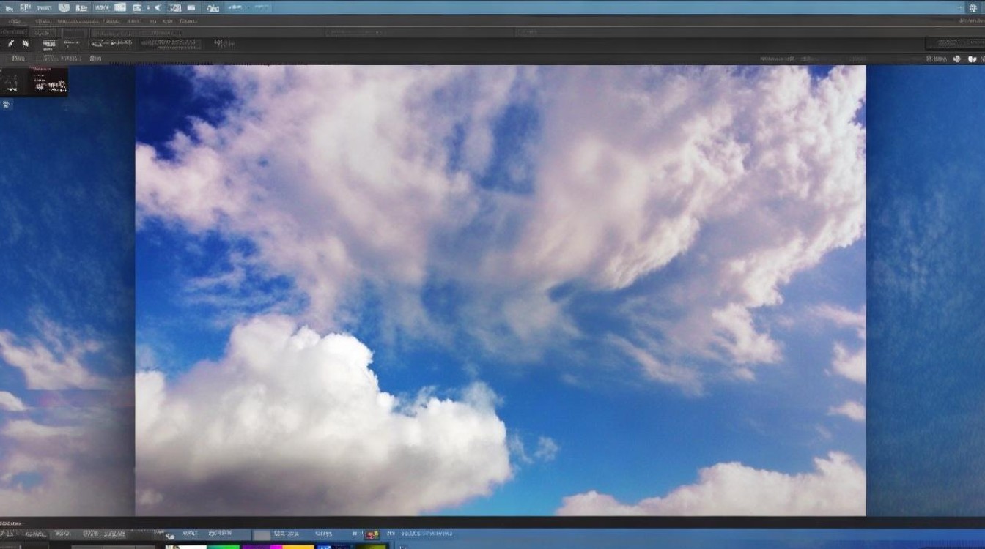Click the red and yellow icon in the bottom bar
985x549 pixels.
pos(372,535)
